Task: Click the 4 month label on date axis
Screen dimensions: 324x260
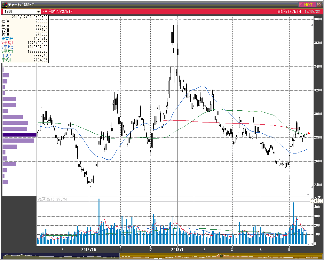Action: [261, 250]
